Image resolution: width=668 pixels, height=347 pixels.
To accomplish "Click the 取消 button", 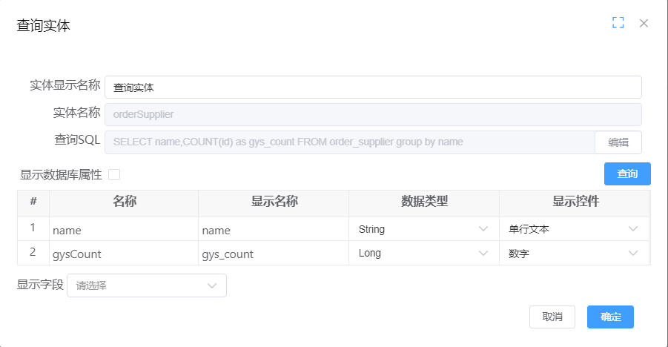I will [552, 317].
